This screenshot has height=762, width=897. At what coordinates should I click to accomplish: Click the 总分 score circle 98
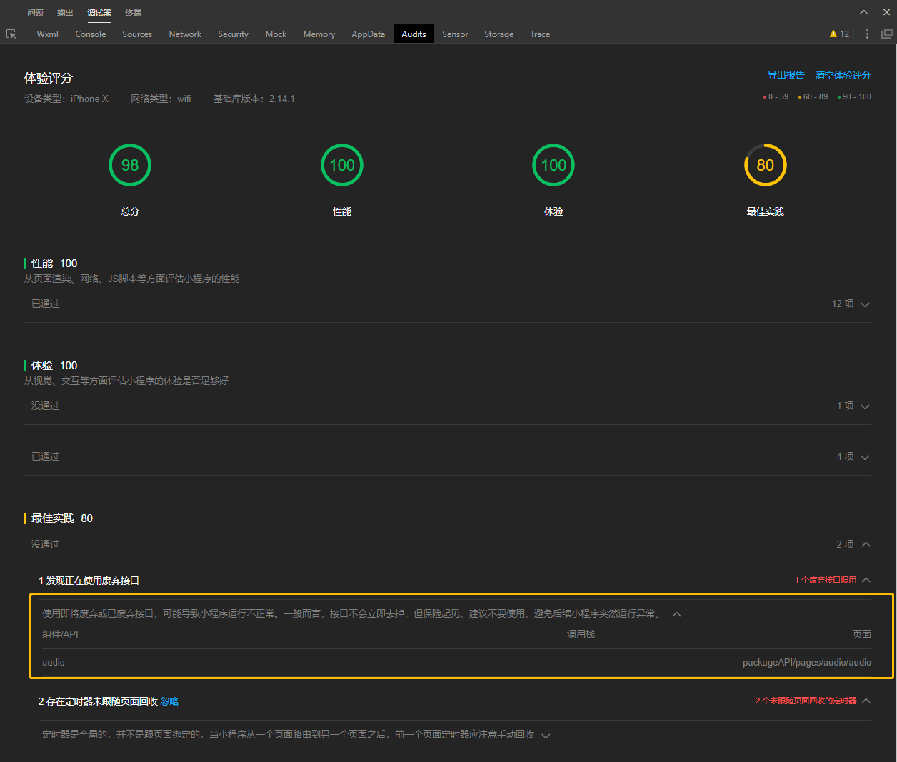[x=130, y=165]
